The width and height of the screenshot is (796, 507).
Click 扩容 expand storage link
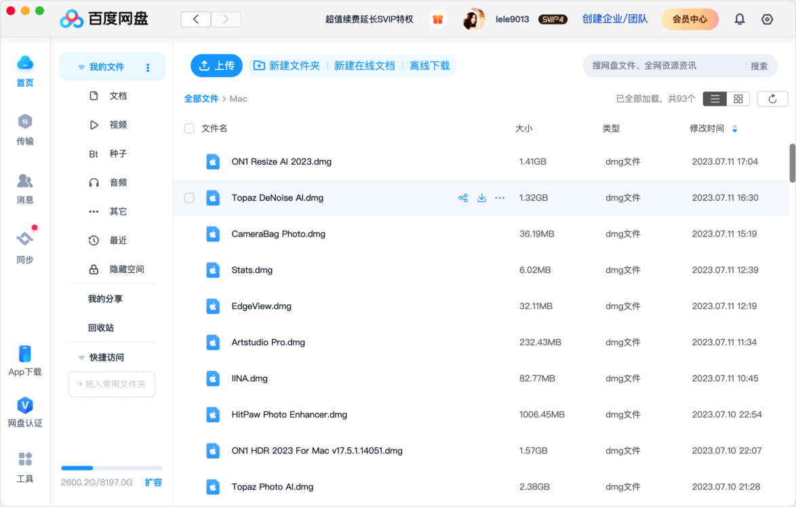click(x=153, y=483)
